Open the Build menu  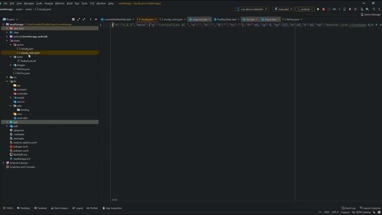click(69, 4)
